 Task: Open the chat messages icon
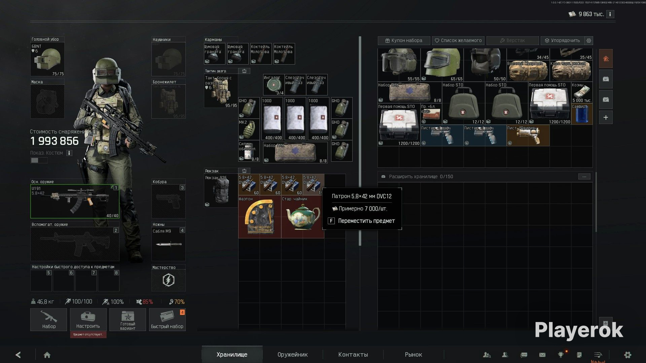[x=524, y=355]
